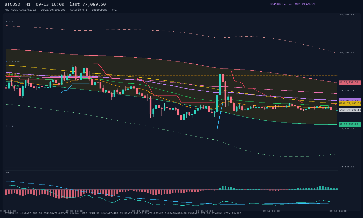Click the 78,226.28 price axis label
Viewport: 363px width, 218px height.
347,91
